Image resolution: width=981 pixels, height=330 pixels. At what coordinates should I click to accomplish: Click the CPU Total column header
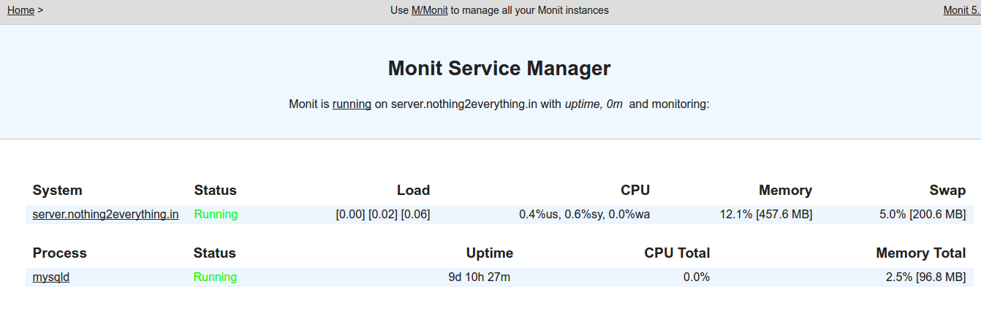pyautogui.click(x=677, y=253)
